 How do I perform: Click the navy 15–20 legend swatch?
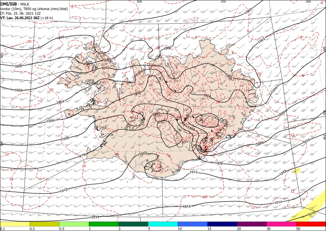(x=222, y=224)
